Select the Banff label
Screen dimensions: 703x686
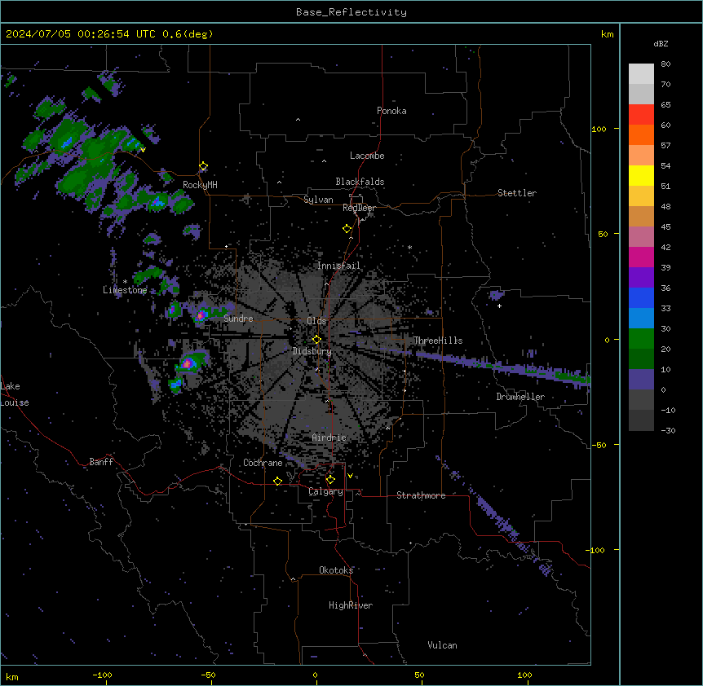101,462
